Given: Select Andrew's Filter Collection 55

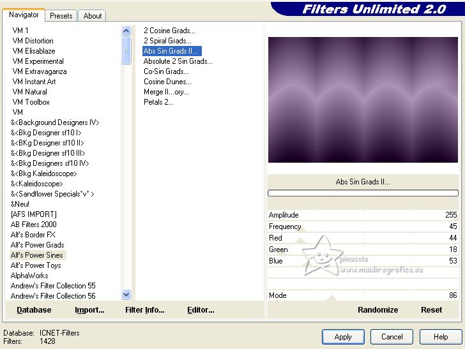Looking at the screenshot, I should tap(53, 286).
